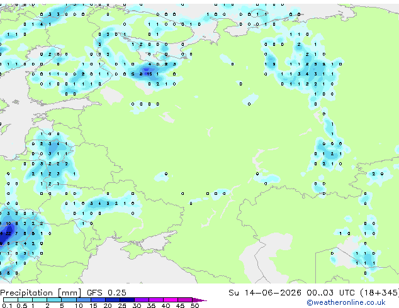
Task: Click the '22' precipitation value on the map
Action: coord(8,233)
